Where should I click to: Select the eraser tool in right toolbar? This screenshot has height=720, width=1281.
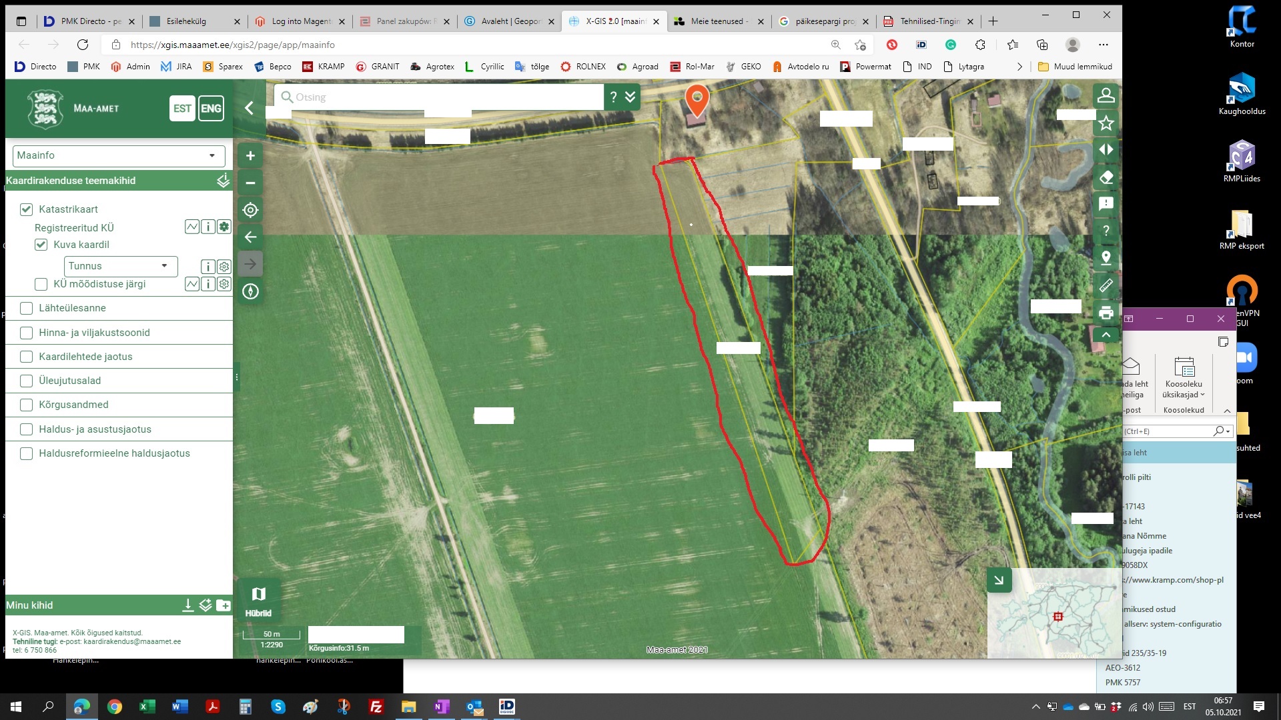point(1106,177)
